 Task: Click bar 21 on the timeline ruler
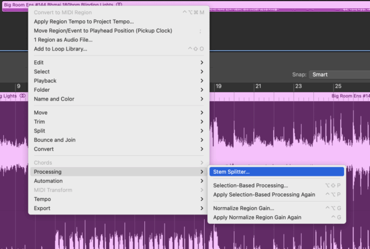[258, 86]
